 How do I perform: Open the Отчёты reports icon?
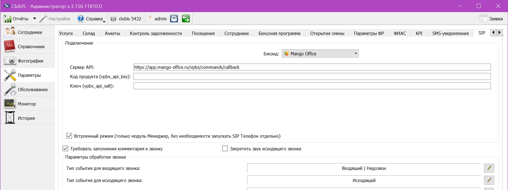7,19
